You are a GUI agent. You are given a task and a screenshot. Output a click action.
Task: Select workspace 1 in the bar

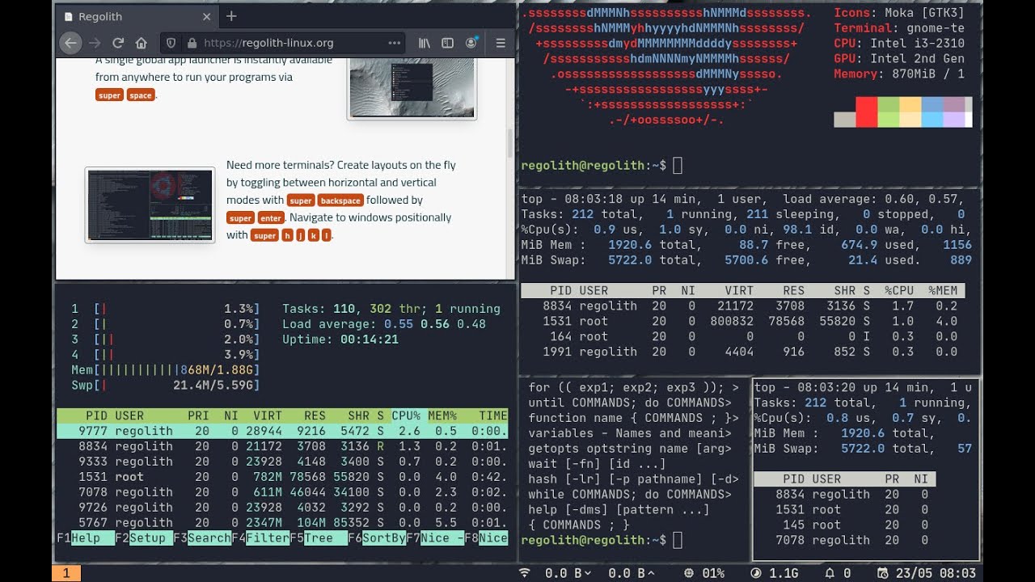click(x=67, y=573)
